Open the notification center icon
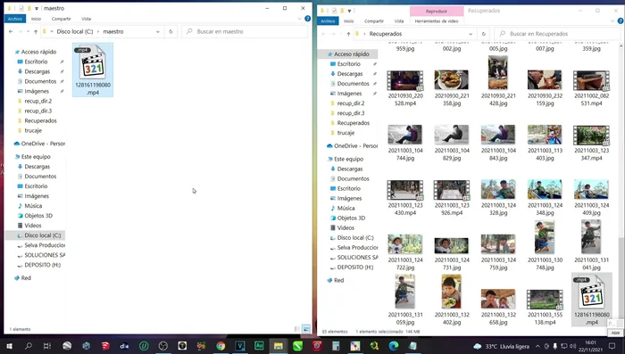This screenshot has width=625, height=354. 612,346
